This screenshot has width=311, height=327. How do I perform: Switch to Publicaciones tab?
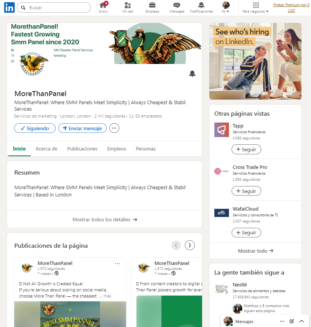82,149
